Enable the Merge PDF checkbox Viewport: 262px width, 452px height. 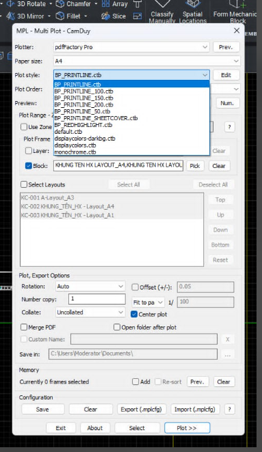tap(24, 327)
